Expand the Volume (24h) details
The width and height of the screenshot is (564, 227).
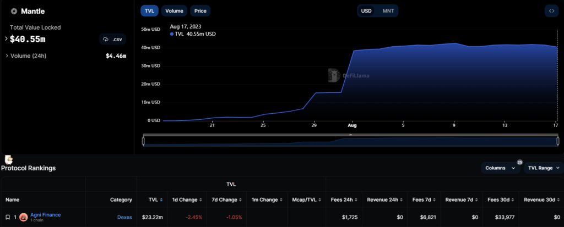click(x=6, y=56)
